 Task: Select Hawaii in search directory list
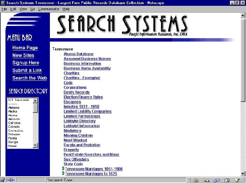click(x=12, y=146)
